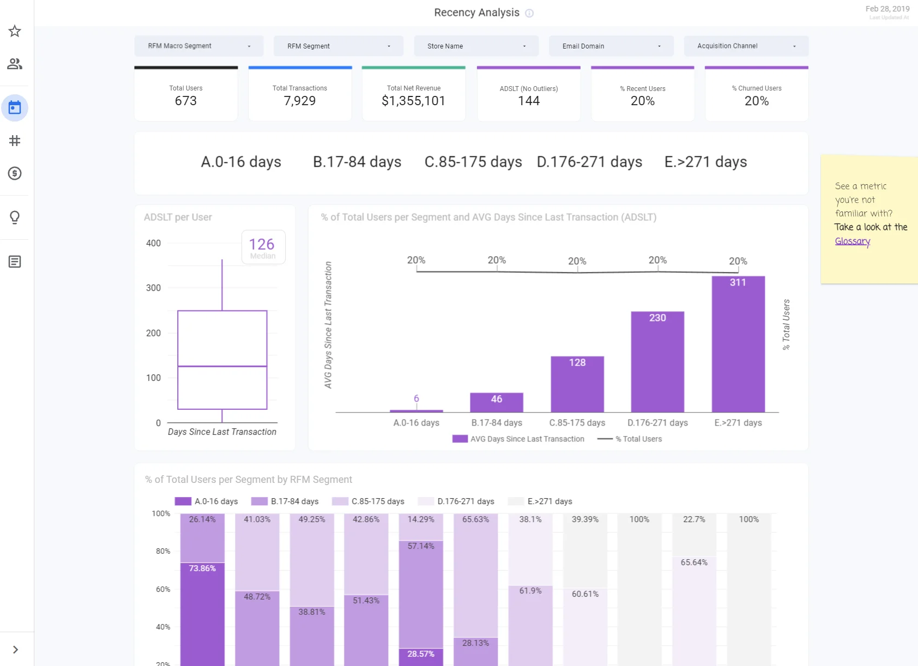Click the 48.72% stacked bar segment
Screen dimensions: 918x666
click(x=257, y=628)
